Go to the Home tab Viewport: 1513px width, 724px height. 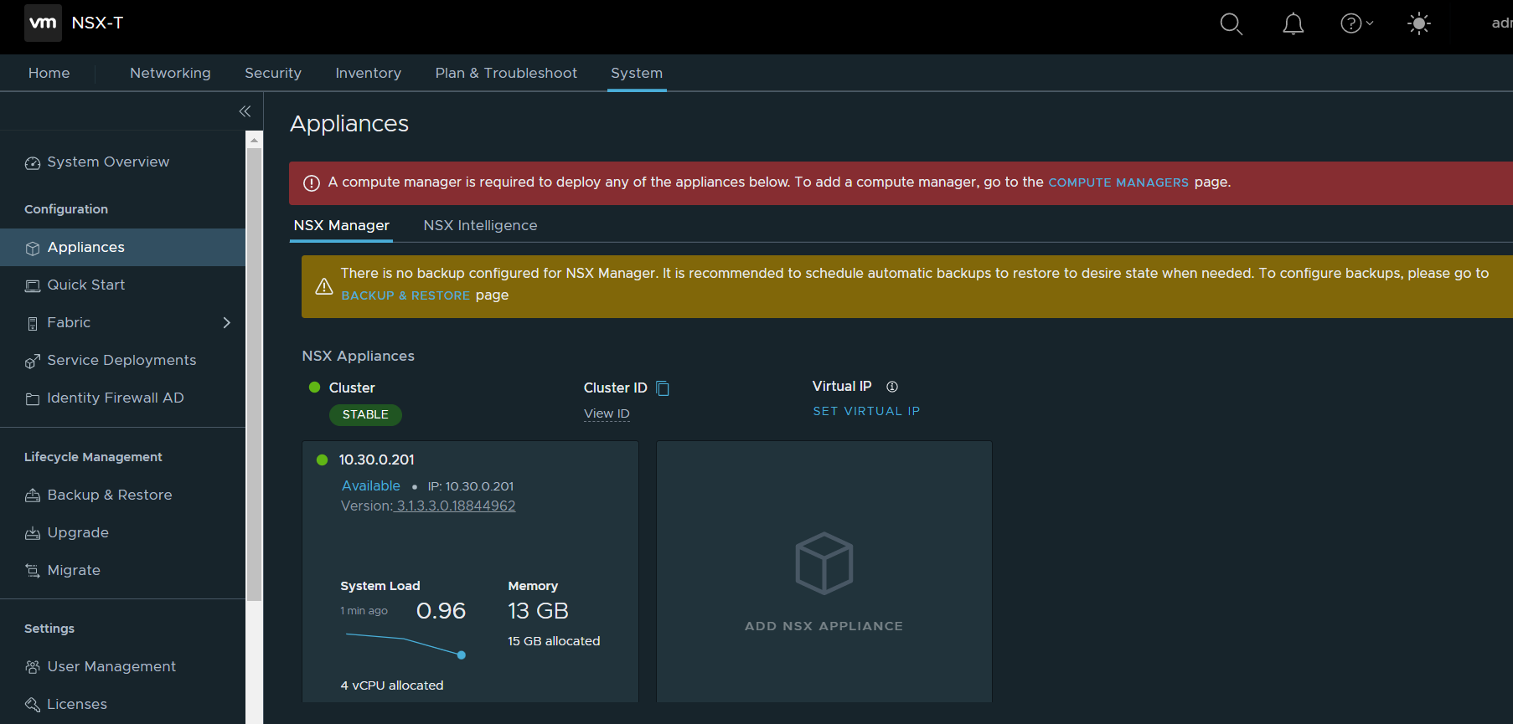click(49, 74)
